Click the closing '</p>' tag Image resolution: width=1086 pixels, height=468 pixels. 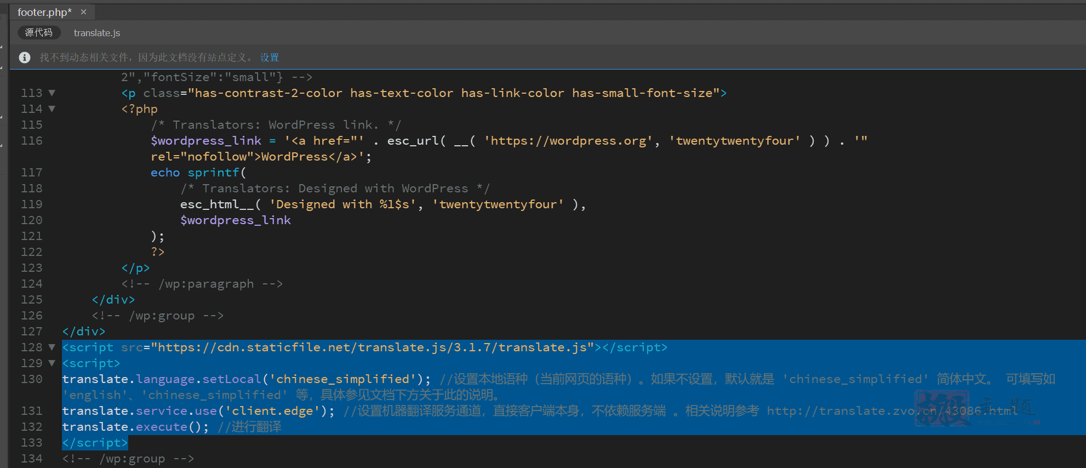[135, 268]
